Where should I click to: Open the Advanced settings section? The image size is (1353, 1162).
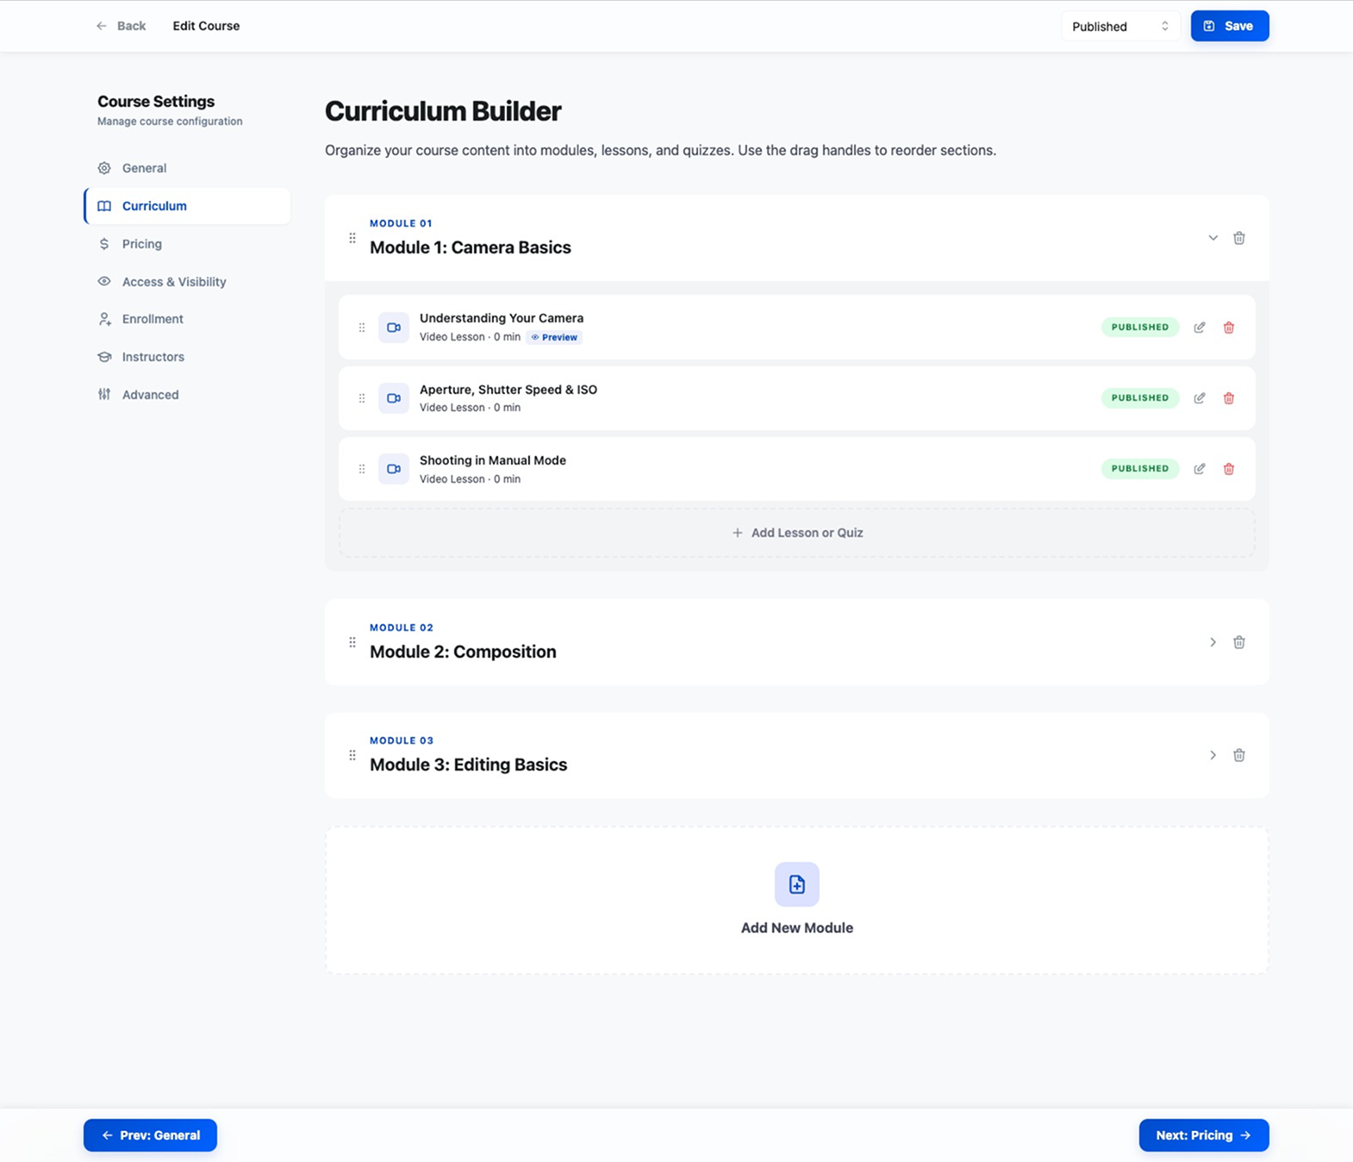pyautogui.click(x=187, y=395)
